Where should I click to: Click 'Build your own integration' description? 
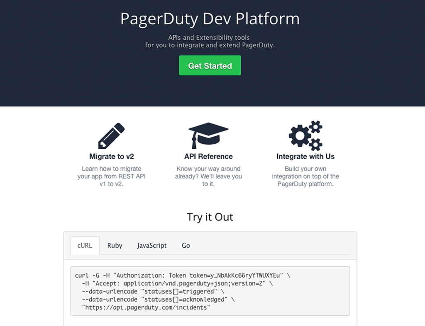305,176
